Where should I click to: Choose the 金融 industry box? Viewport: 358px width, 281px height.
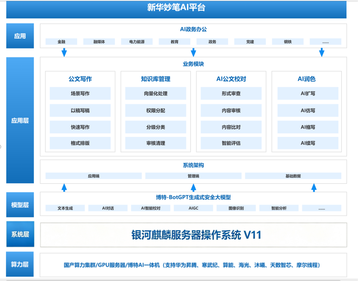[61, 42]
